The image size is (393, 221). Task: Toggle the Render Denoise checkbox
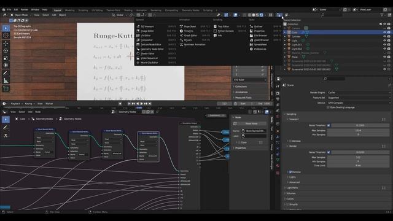[x=290, y=172]
